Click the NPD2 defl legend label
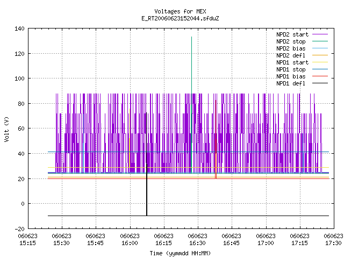Screen dimensions: 344x258 click(x=291, y=55)
